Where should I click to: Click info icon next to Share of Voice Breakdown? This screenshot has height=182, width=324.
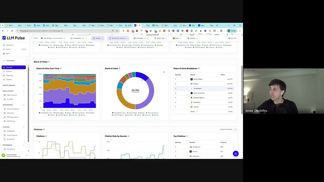pos(199,68)
